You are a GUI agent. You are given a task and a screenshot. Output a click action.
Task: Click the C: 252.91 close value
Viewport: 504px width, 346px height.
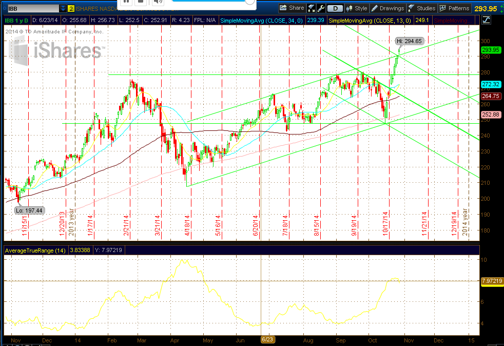point(156,20)
